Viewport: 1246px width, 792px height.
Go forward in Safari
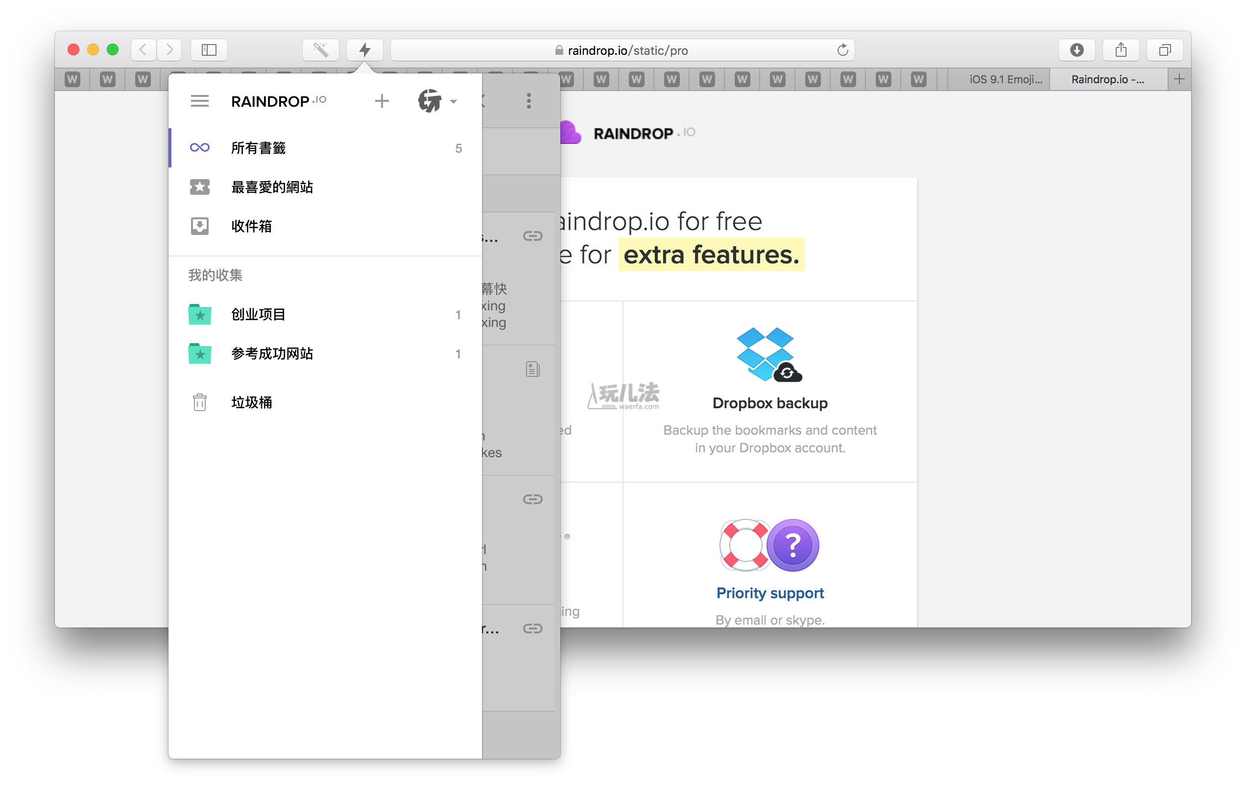coord(169,50)
